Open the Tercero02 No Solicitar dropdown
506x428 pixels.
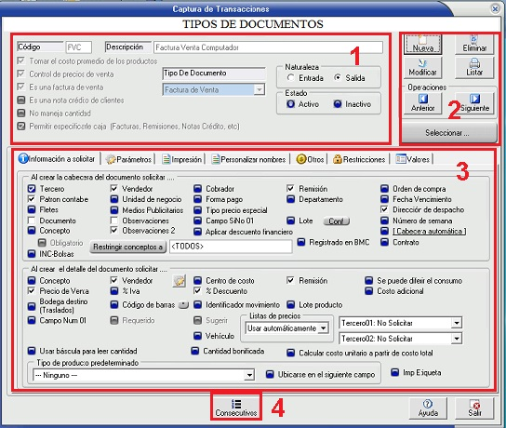[x=457, y=339]
